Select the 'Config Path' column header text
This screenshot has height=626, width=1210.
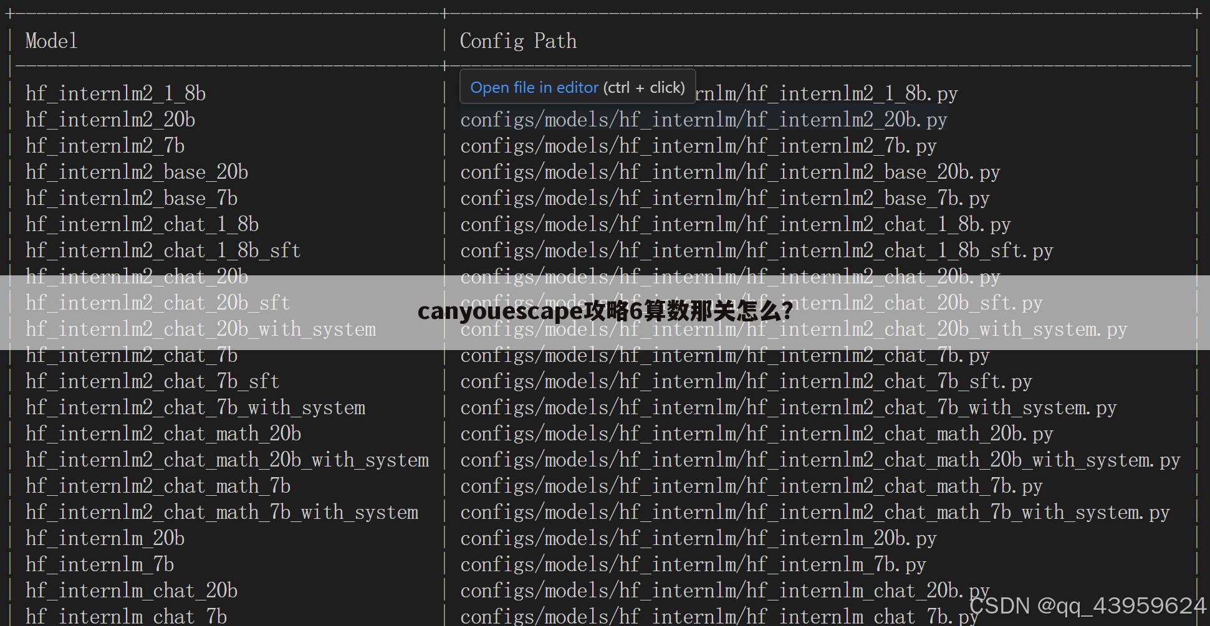point(518,41)
